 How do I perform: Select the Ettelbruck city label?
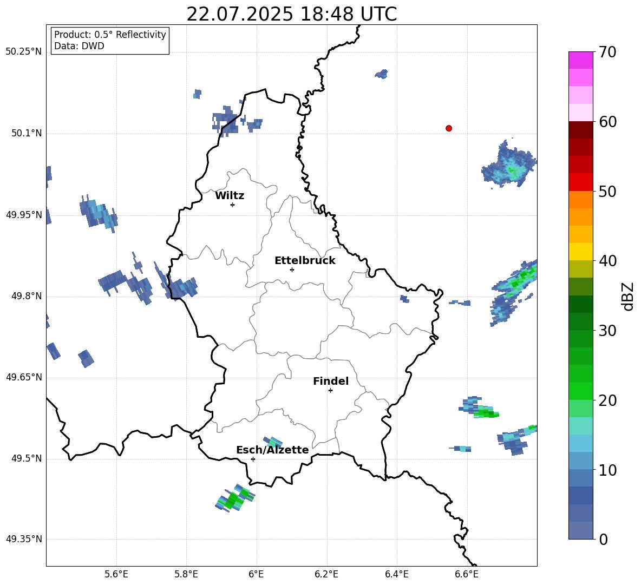305,261
